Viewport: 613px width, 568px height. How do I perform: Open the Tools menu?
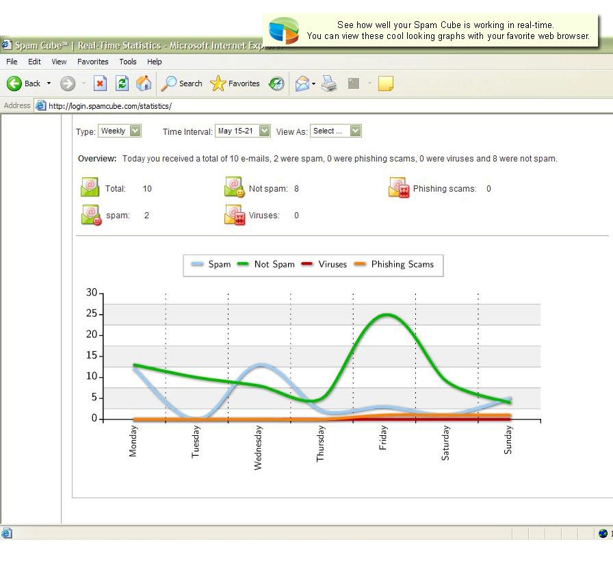(128, 62)
